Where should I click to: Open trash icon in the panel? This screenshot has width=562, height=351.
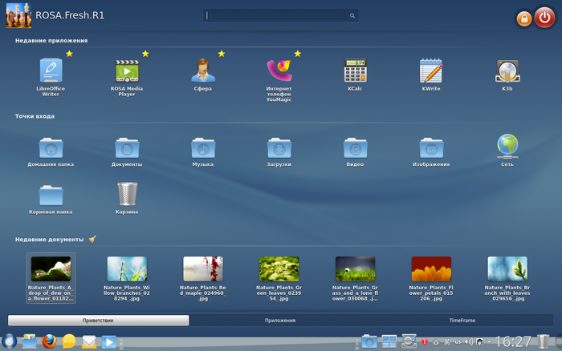[544, 341]
